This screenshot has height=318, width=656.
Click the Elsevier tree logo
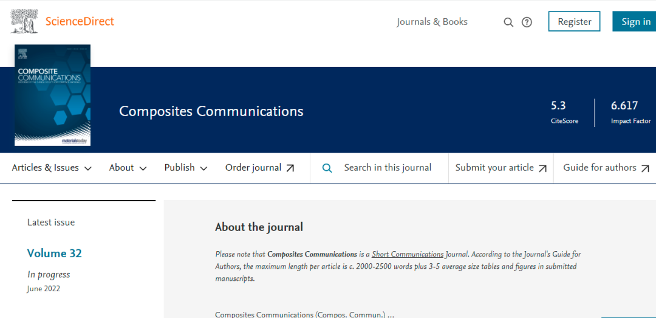[x=25, y=22]
